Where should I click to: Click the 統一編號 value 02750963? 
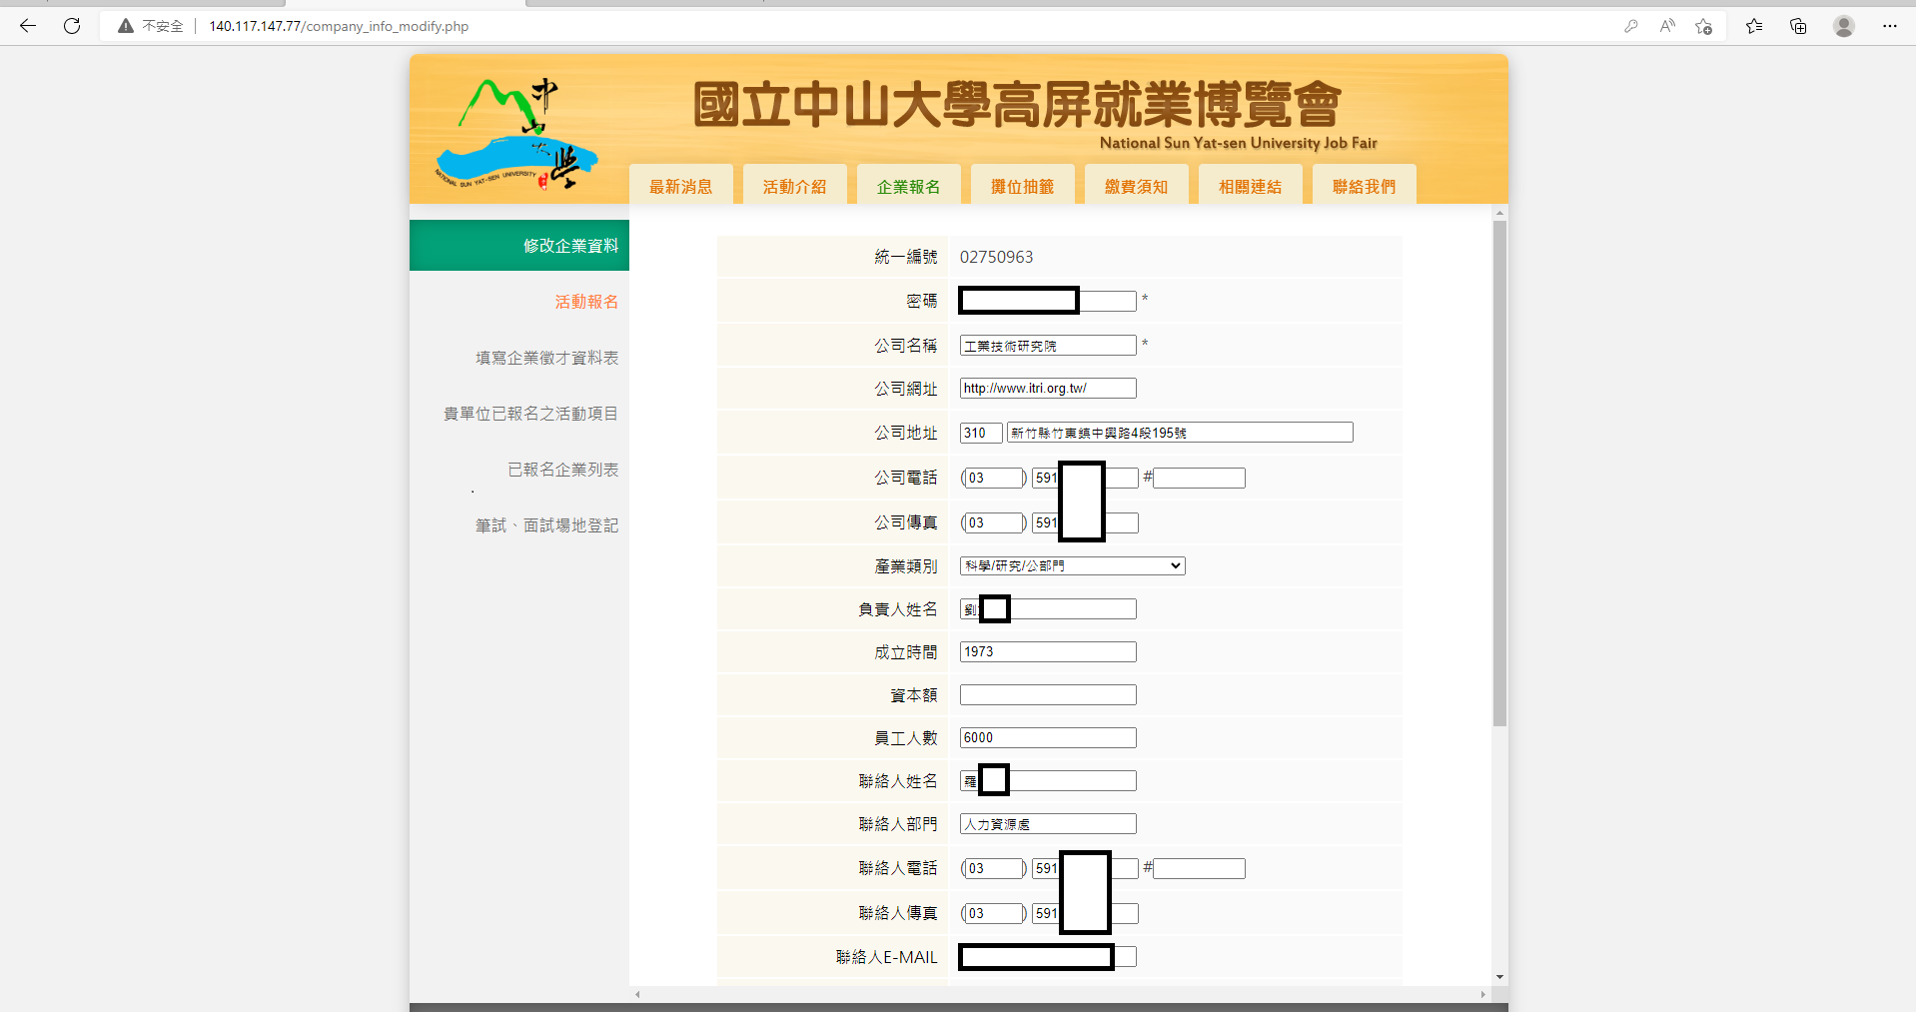(x=997, y=257)
